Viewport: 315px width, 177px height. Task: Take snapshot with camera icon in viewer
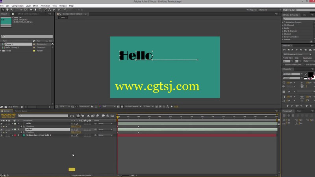click(92, 107)
